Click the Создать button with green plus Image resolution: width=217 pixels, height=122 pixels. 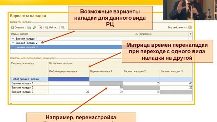coord(18,27)
